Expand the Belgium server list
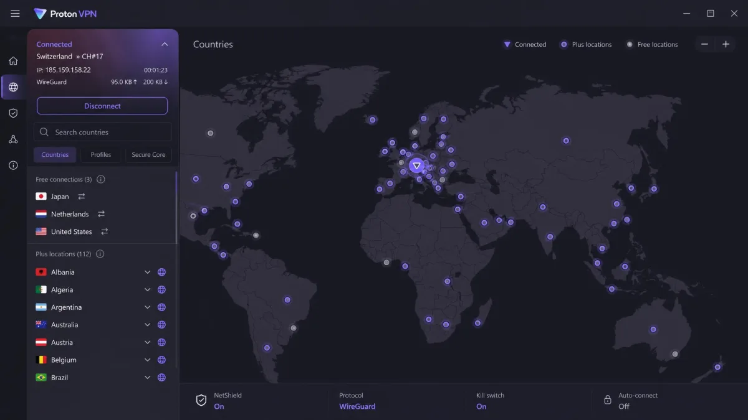Viewport: 748px width, 420px height. tap(148, 360)
